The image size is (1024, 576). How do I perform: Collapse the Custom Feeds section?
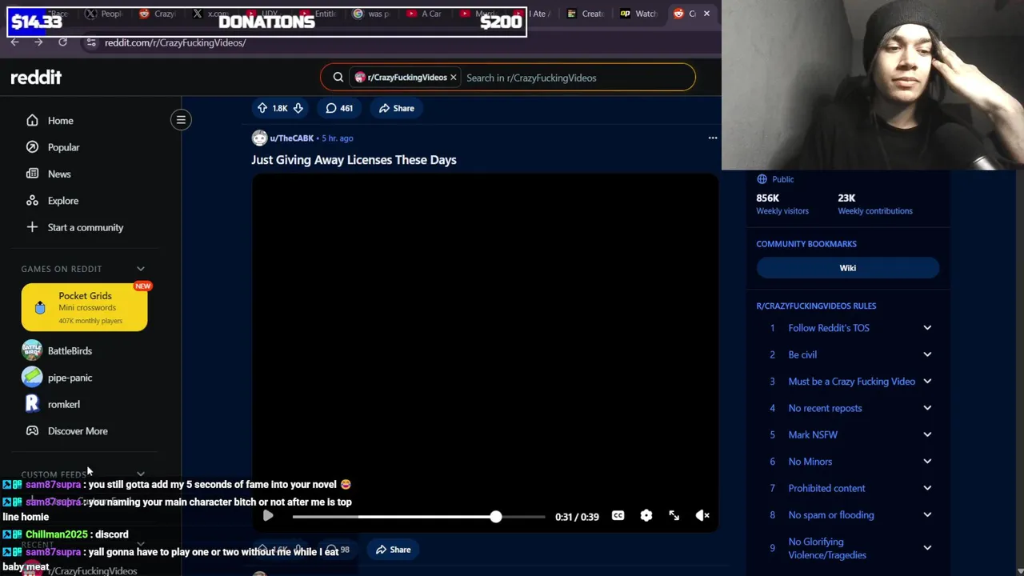(x=141, y=474)
